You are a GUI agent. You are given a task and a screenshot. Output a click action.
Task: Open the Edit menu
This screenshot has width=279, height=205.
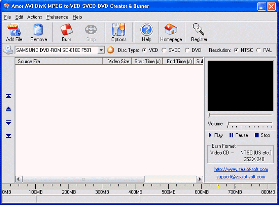click(x=19, y=17)
